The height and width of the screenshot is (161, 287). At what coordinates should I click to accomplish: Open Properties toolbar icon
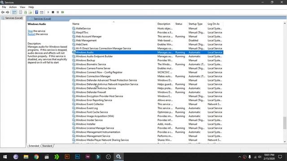(21, 12)
